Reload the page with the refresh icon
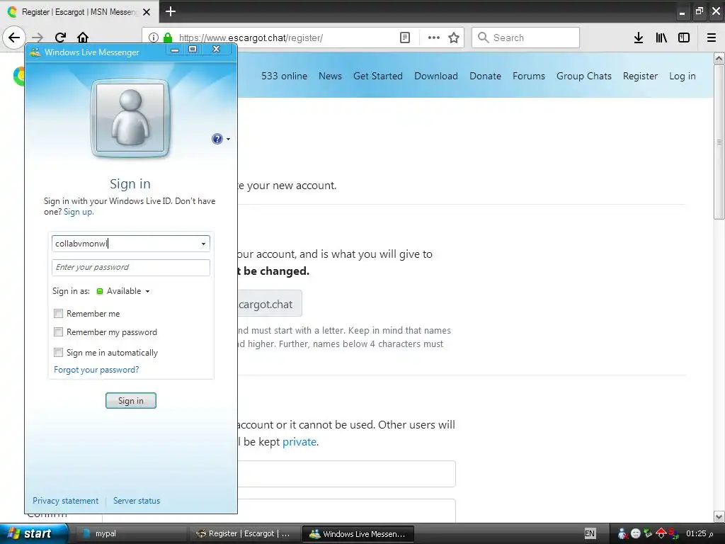This screenshot has width=725, height=544. point(60,38)
